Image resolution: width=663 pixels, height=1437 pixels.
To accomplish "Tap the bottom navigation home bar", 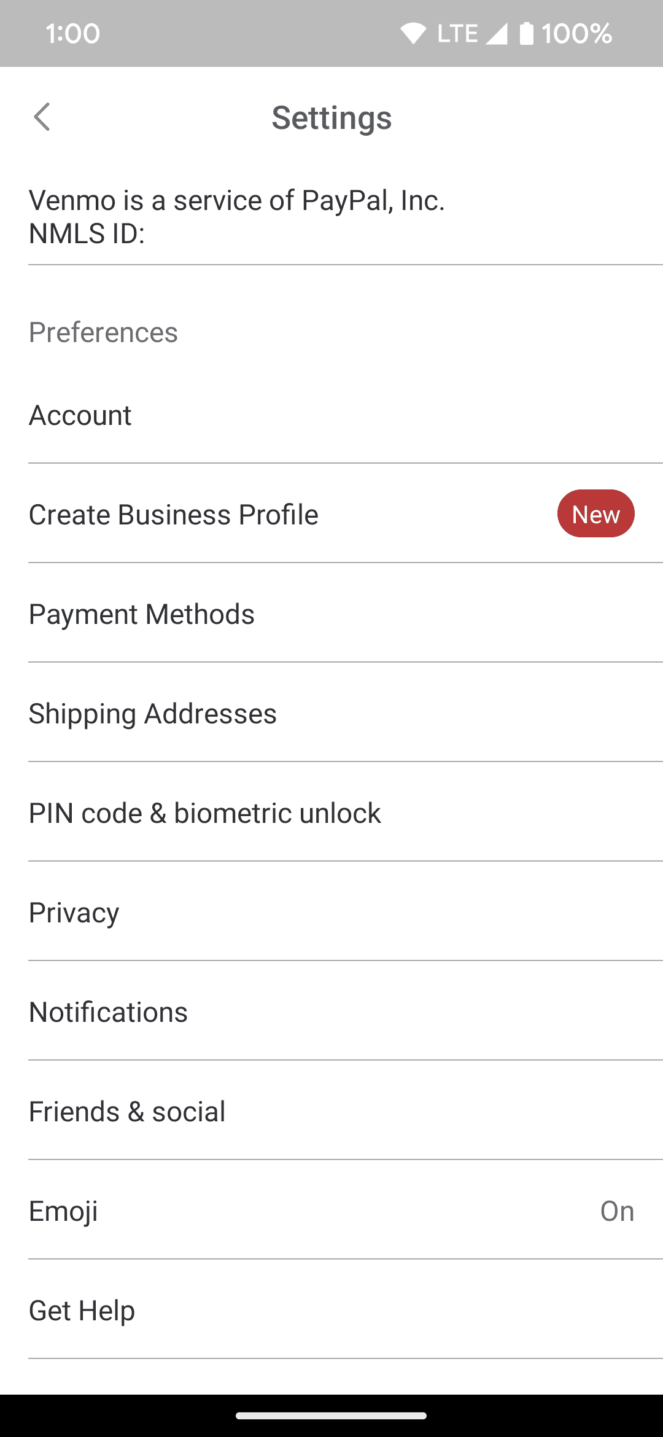I will (331, 1416).
